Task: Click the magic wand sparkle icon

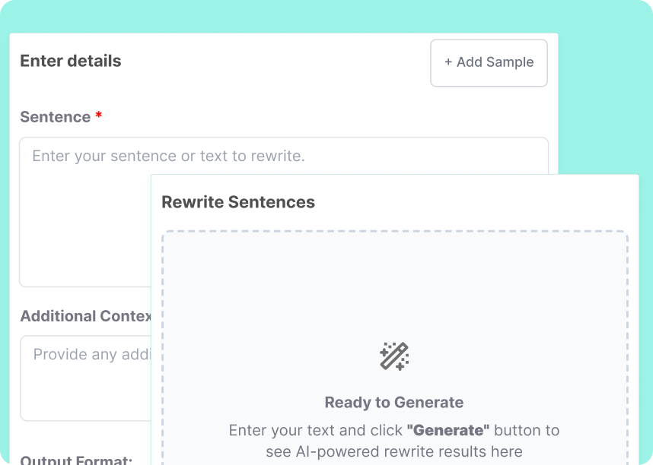Action: click(x=395, y=355)
